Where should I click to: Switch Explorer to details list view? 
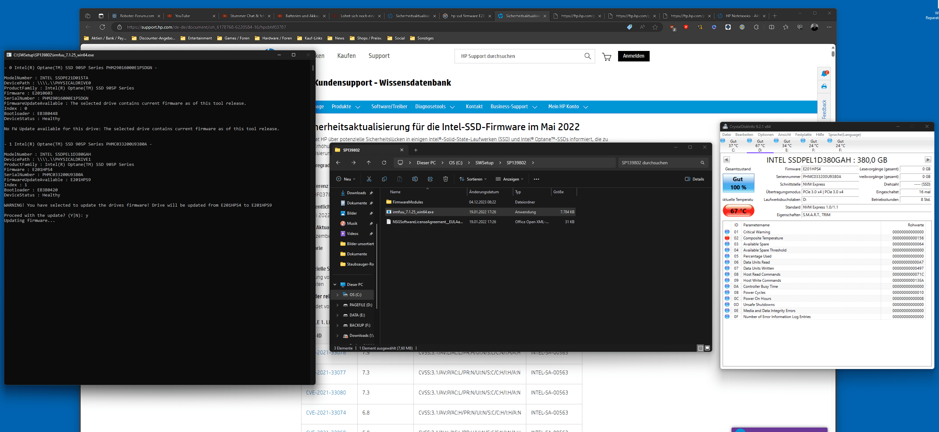pos(700,348)
